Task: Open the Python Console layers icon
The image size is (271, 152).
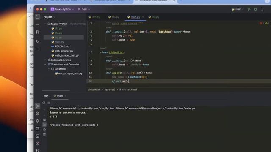Action: (x=37, y=121)
